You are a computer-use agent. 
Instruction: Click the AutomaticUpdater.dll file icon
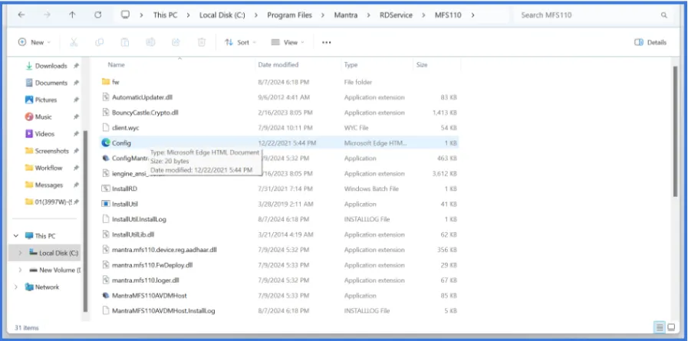coord(105,97)
